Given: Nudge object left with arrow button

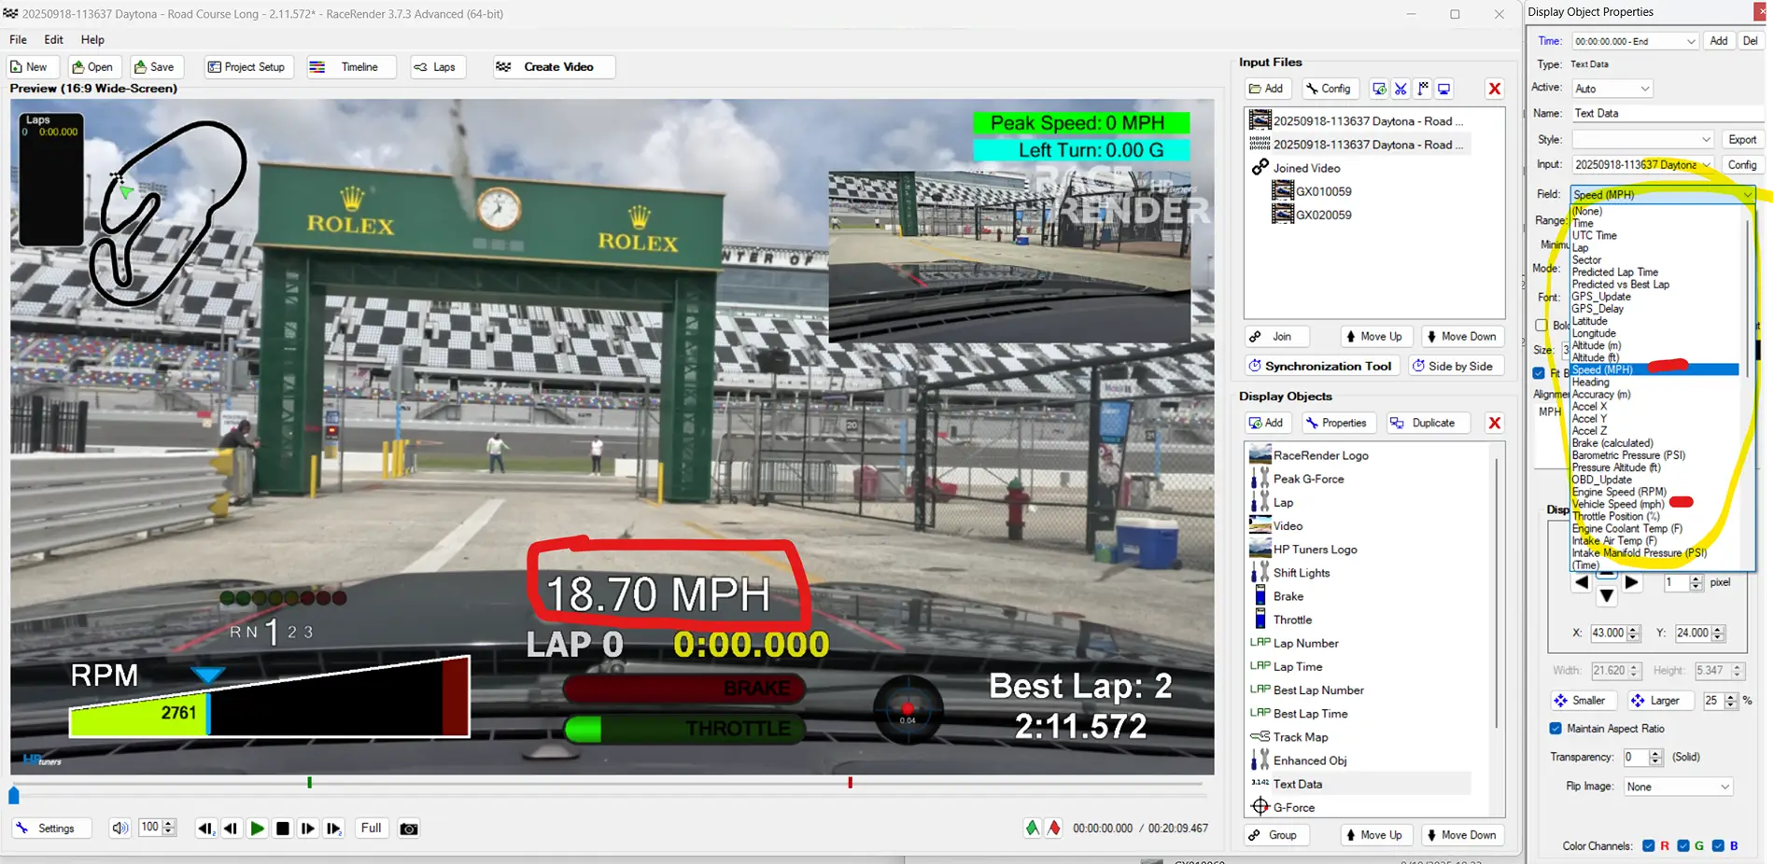Looking at the screenshot, I should point(1581,582).
